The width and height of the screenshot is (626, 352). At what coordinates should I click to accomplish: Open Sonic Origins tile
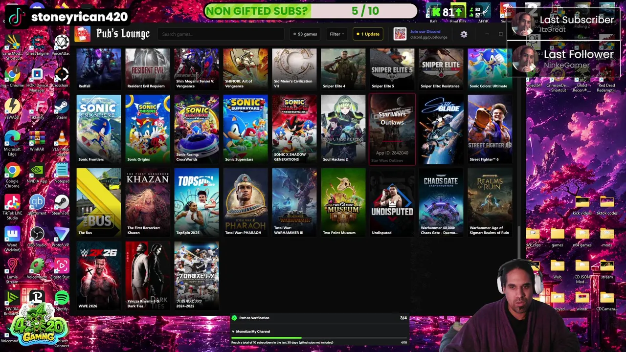point(147,129)
